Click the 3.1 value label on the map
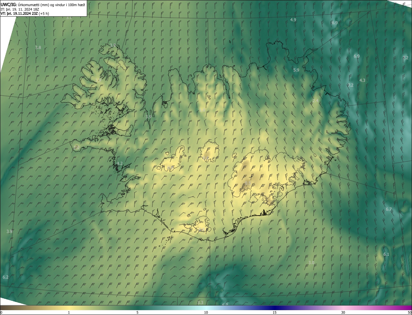Viewport: 412px width, 315px height. (69, 18)
